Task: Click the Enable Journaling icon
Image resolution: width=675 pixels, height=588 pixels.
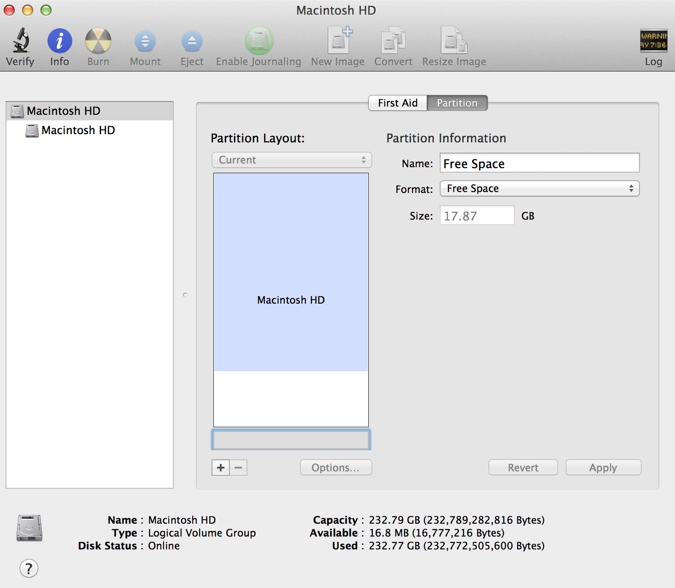Action: [259, 40]
